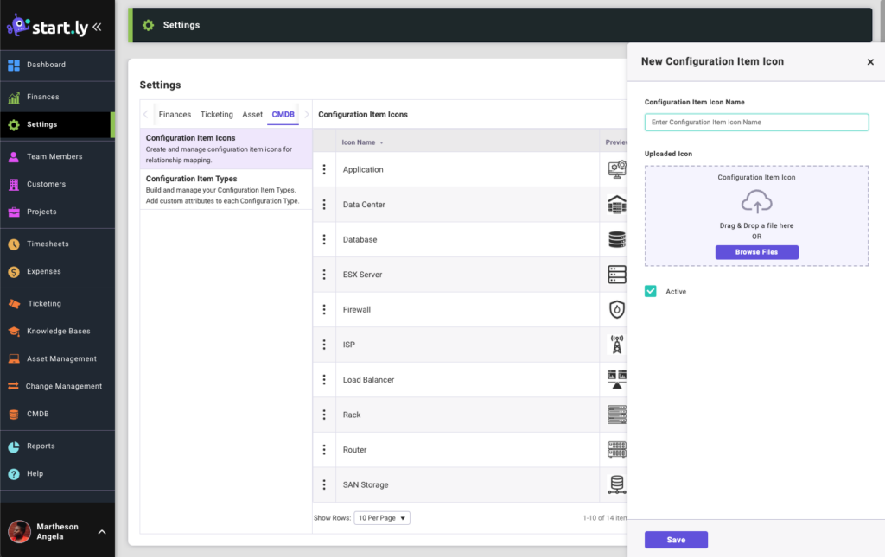Click the Browse Files button
Viewport: 885px width, 557px height.
pos(756,252)
